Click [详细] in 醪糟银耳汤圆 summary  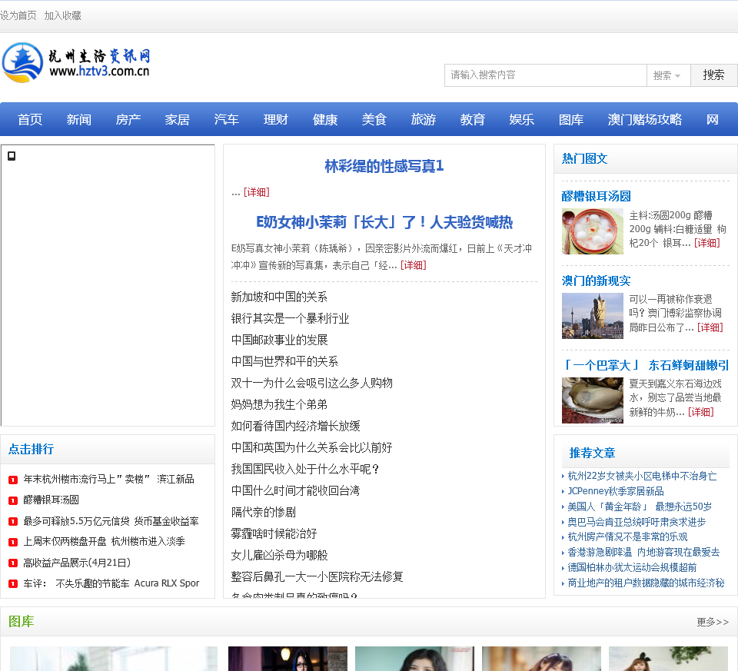click(707, 243)
